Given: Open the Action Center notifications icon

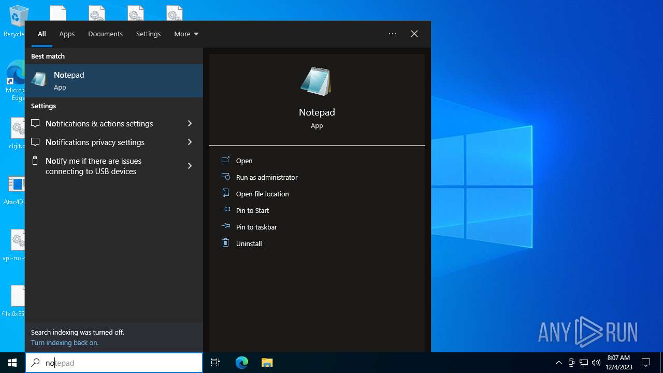Looking at the screenshot, I should pos(646,363).
